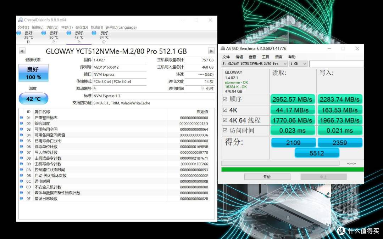Select 错误日志项数 attribute row
Screen dimensions: 383x239
pos(114,199)
